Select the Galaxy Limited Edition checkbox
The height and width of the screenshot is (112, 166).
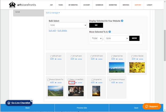[x=69, y=80]
